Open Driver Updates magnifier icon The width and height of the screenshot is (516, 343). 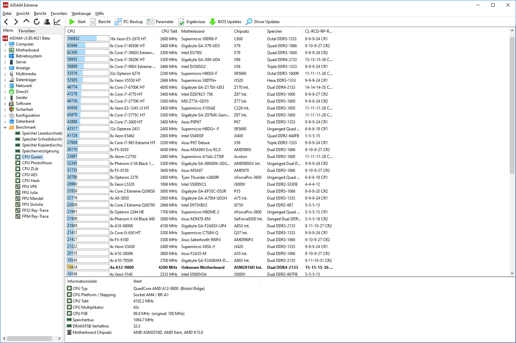coord(249,22)
